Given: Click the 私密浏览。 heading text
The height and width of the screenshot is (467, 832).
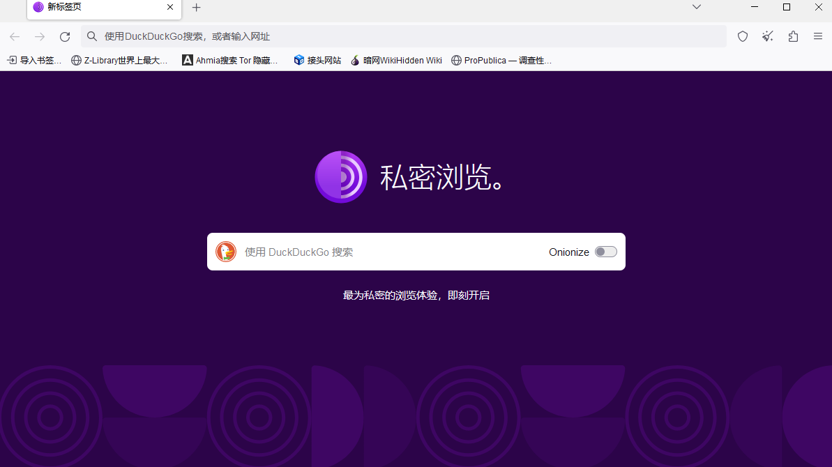Looking at the screenshot, I should click(x=441, y=177).
